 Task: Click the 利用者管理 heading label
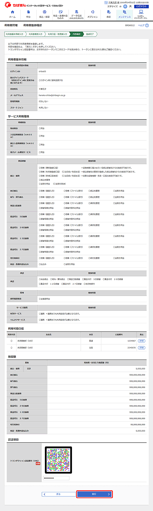[x=11, y=25]
